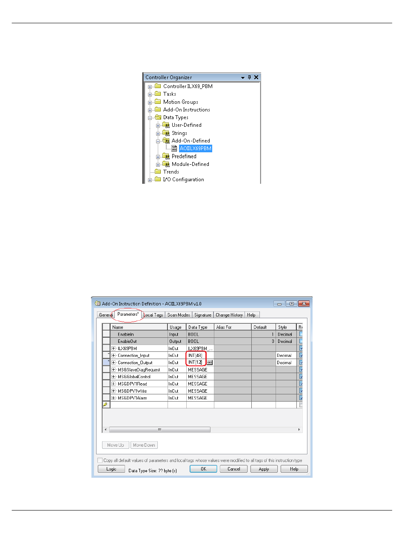Close the Controller Organizer panel
The image size is (404, 539).
(x=256, y=77)
